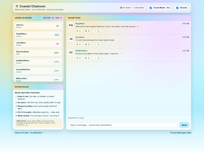Click the 'Mods decide' rule text
Screen dimensions: 204x153
click(39, 116)
